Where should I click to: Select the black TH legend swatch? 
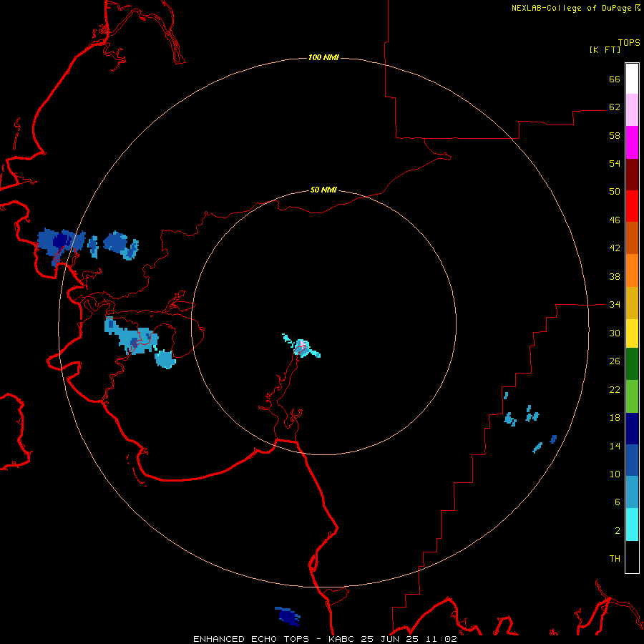click(x=632, y=557)
